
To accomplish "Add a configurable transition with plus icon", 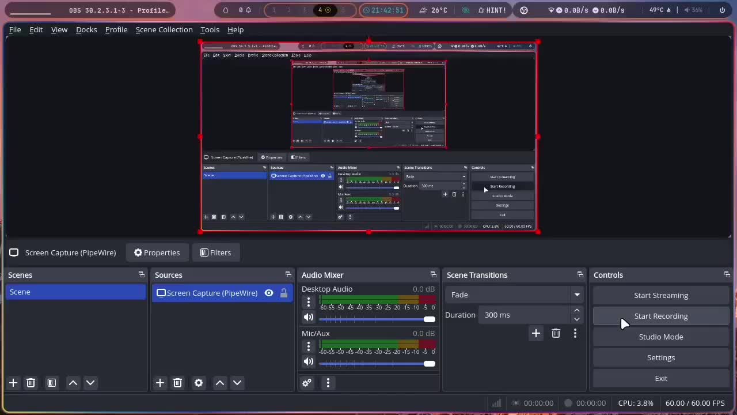I will click(536, 333).
